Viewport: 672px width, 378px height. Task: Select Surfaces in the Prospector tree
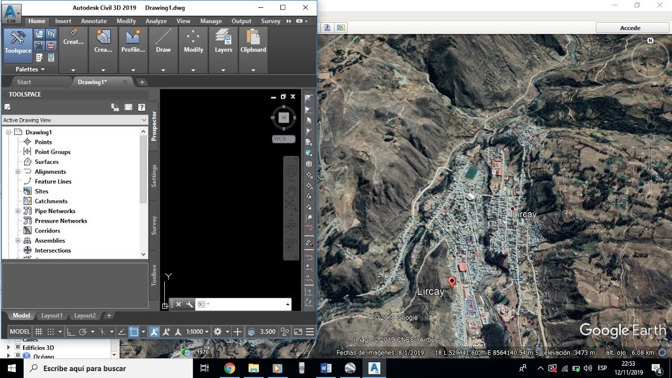tap(47, 162)
